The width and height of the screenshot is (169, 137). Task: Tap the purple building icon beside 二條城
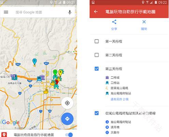(107, 78)
